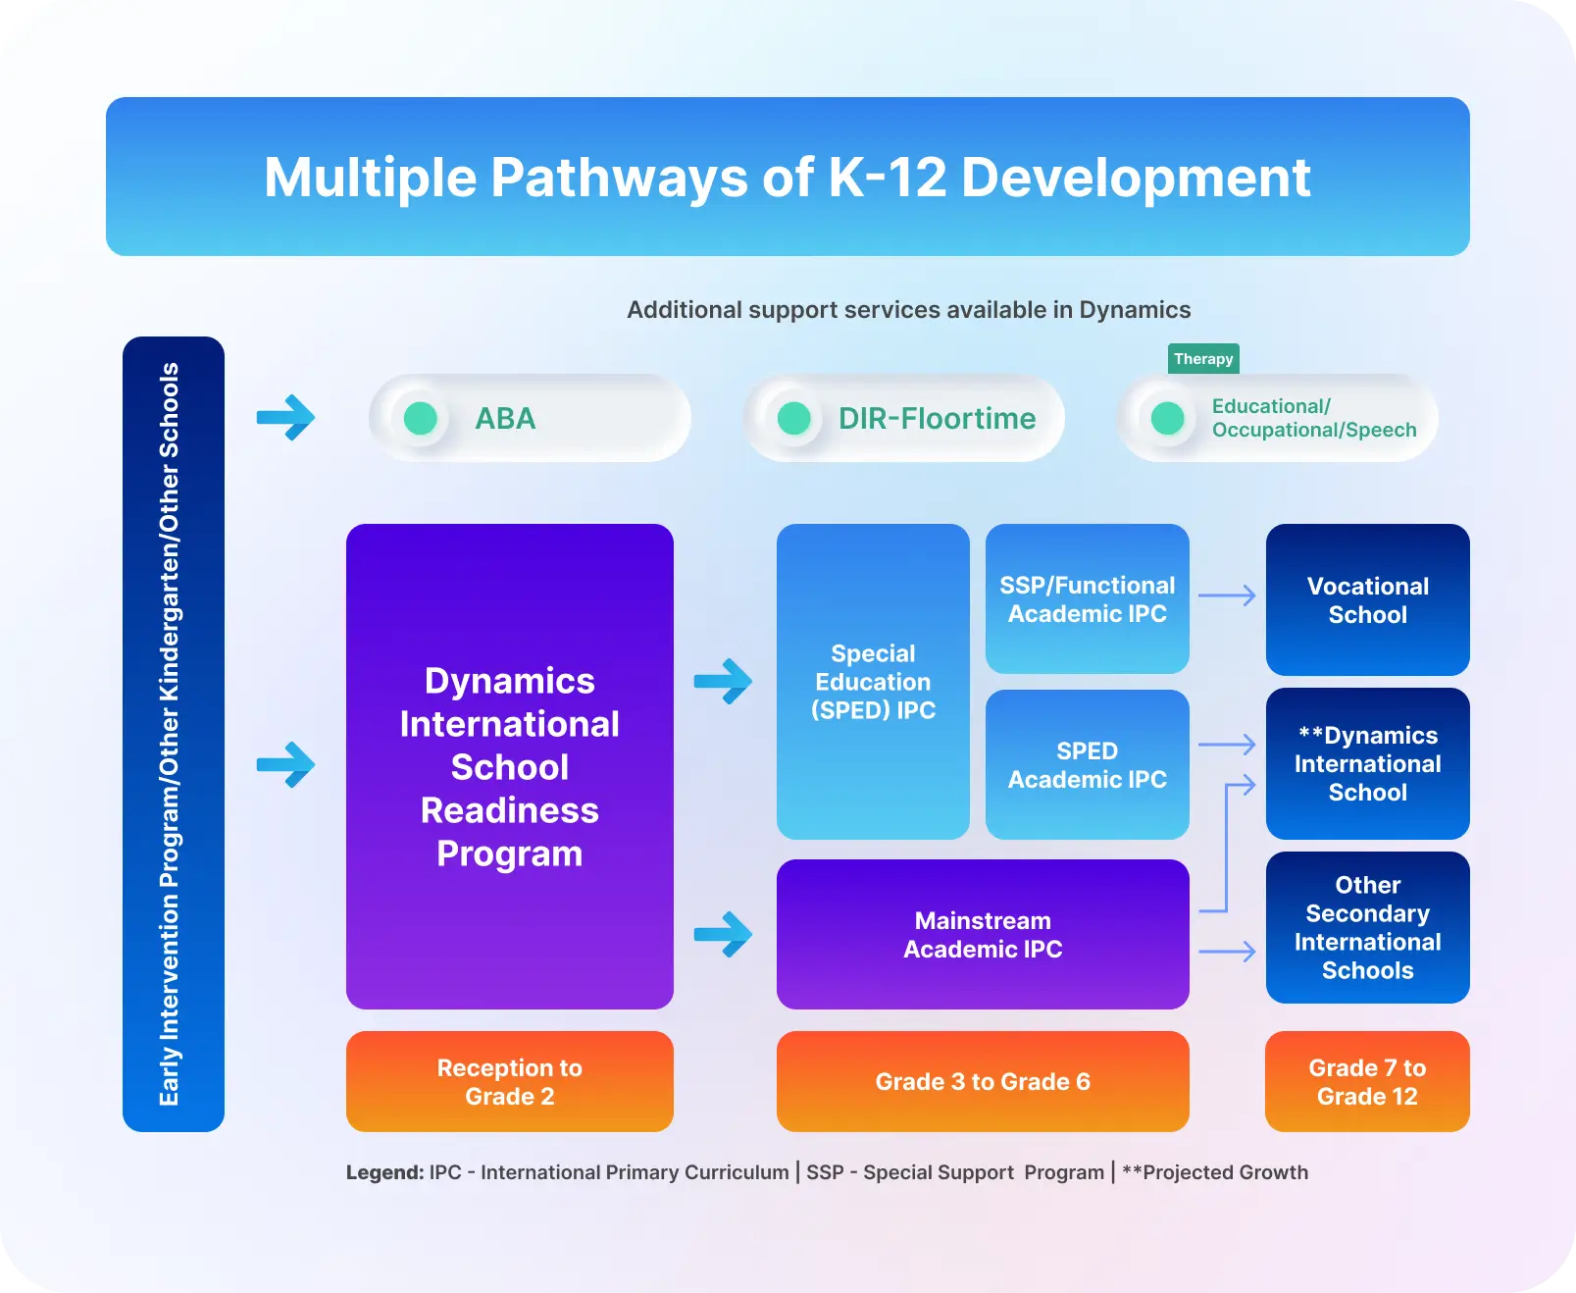Screen dimensions: 1576x1293
Task: Click the arrow pointing to Readiness Program
Action: 285,764
